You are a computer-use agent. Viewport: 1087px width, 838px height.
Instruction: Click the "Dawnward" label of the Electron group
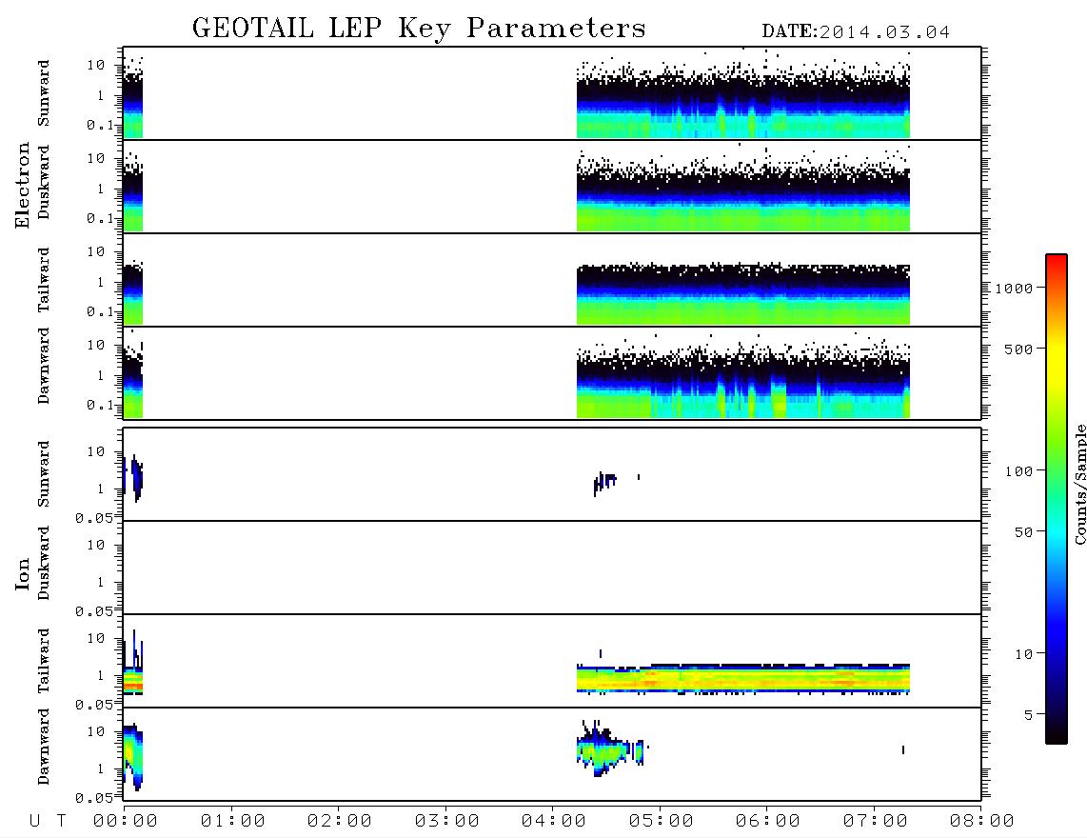coord(44,366)
